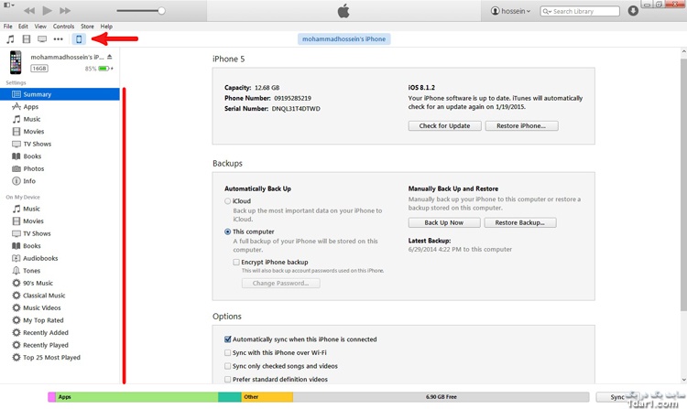Open Books under On My Device

click(60, 246)
